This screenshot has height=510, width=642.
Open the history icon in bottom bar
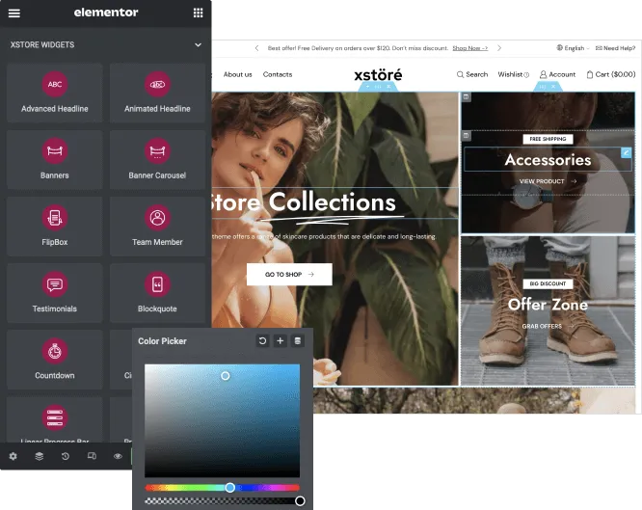[66, 456]
